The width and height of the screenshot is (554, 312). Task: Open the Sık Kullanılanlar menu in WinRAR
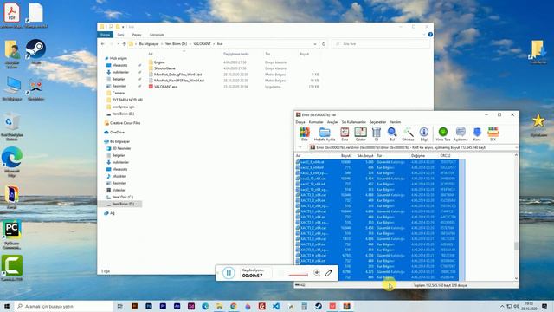pos(354,122)
